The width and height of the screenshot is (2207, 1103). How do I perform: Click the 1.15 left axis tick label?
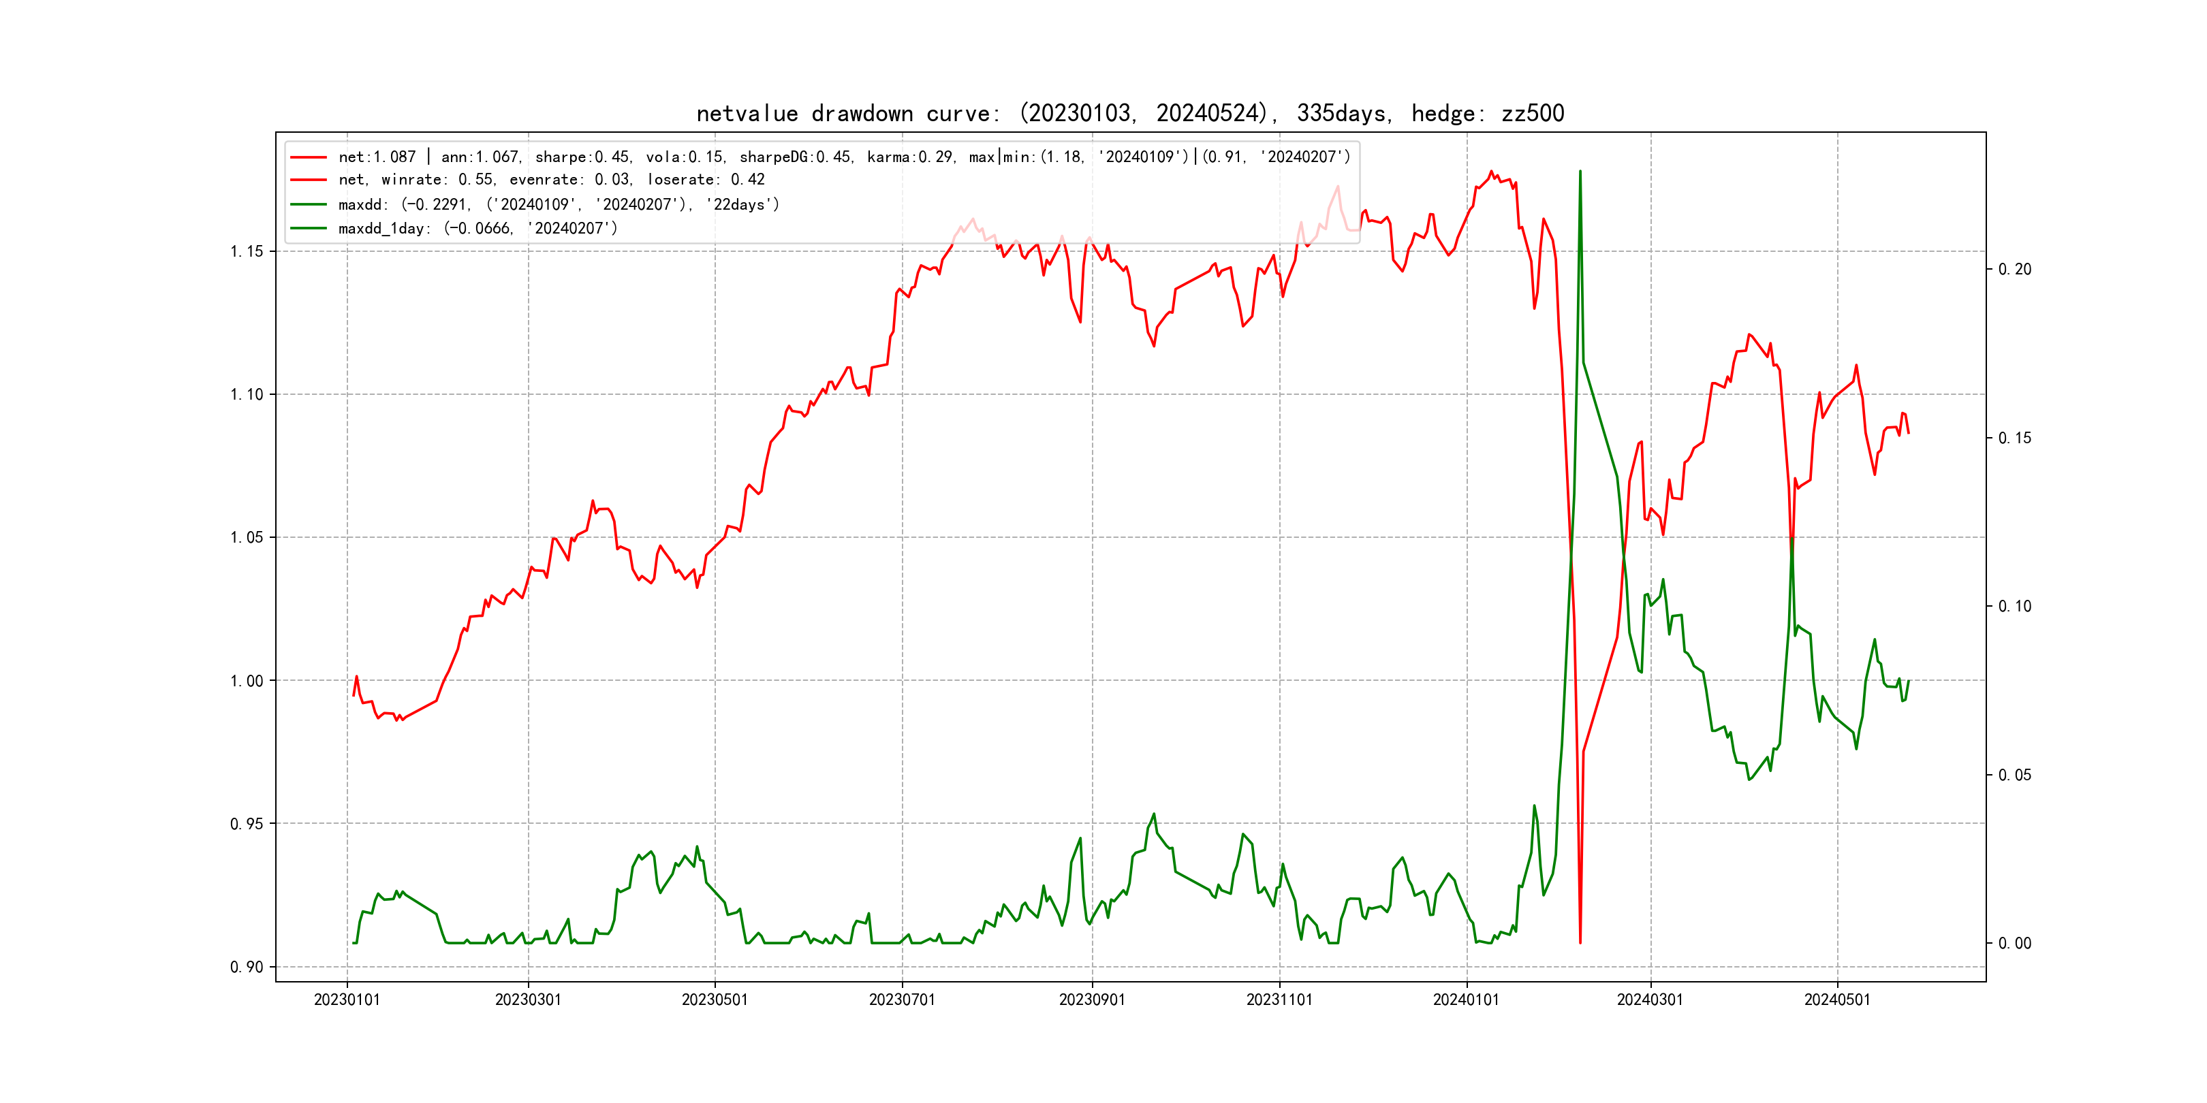(247, 252)
